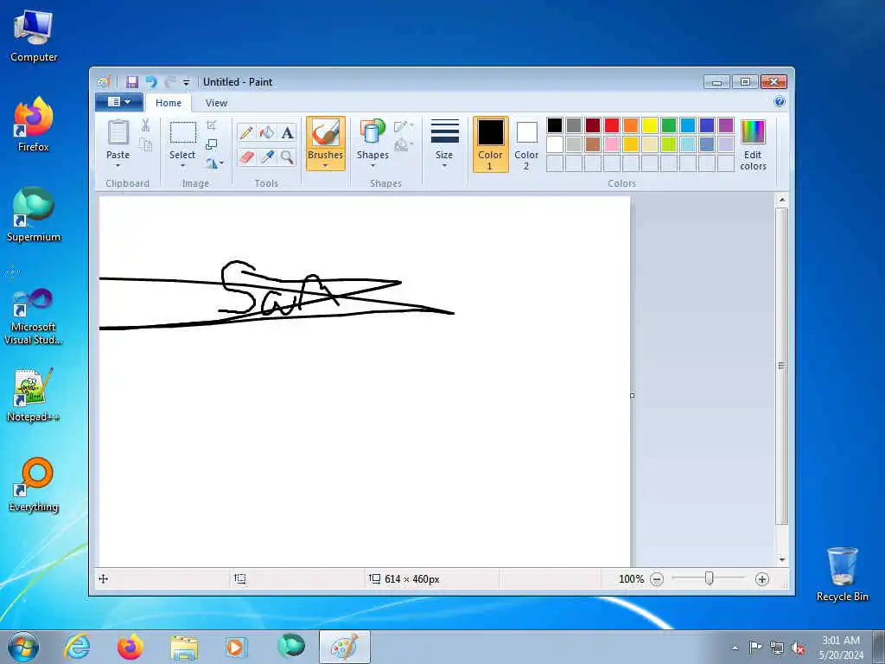The height and width of the screenshot is (664, 885).
Task: Click the Crop icon
Action: (212, 125)
